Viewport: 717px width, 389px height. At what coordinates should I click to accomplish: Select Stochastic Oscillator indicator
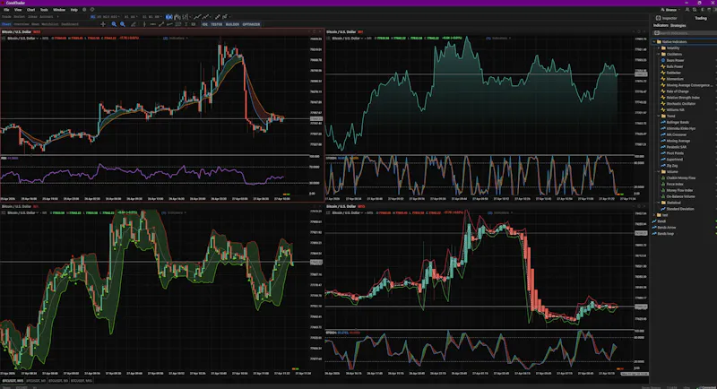[x=681, y=104]
